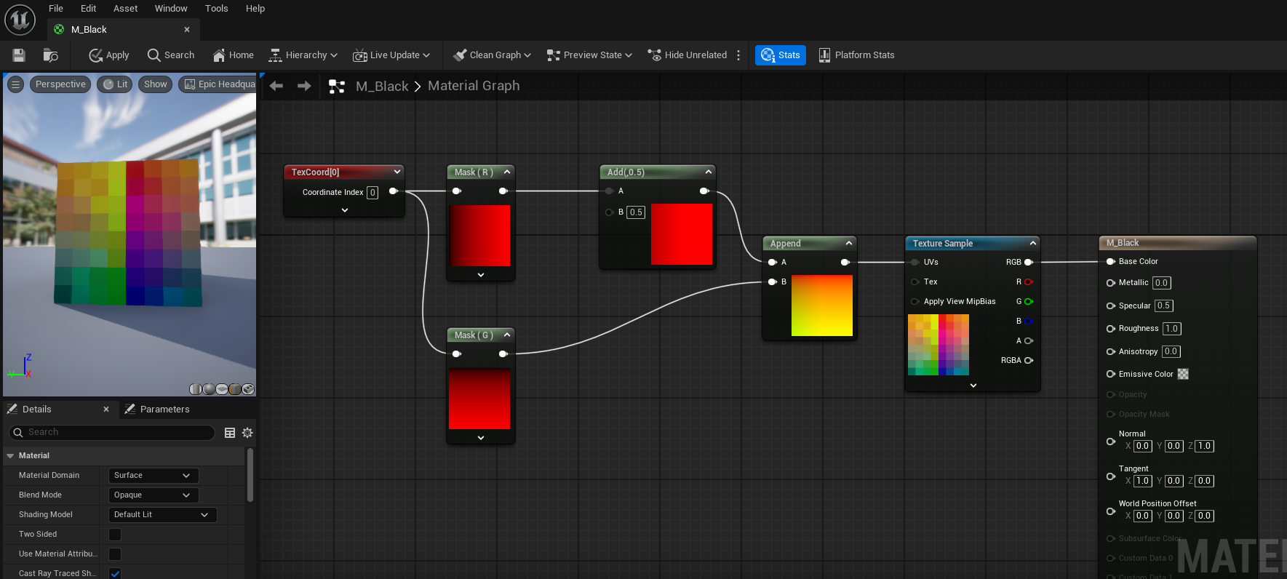Open the Shading Model dropdown
This screenshot has height=579, width=1287.
pos(162,515)
